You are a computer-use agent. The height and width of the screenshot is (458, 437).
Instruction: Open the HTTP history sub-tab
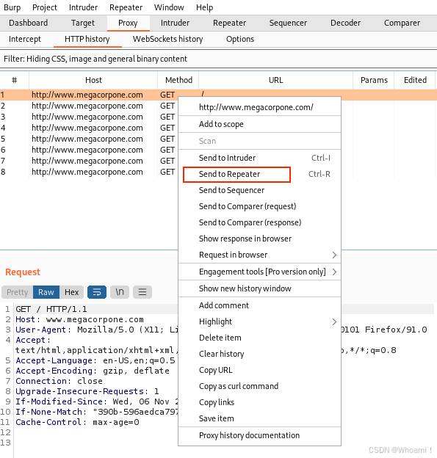87,39
